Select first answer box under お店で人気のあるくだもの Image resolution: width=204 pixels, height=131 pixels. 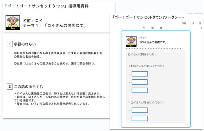point(140,74)
